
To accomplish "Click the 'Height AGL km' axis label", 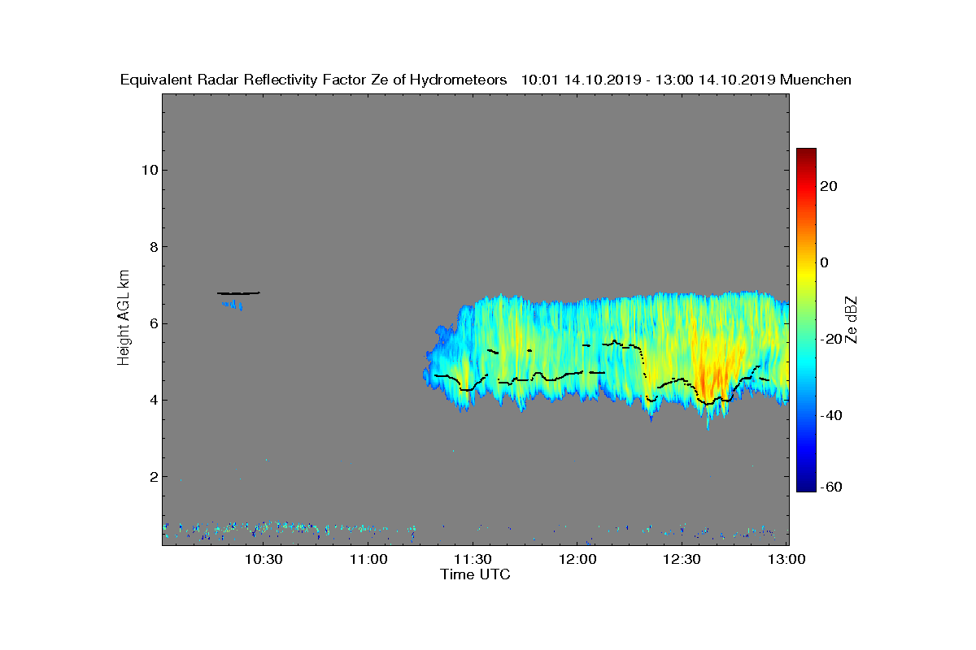I will click(124, 318).
